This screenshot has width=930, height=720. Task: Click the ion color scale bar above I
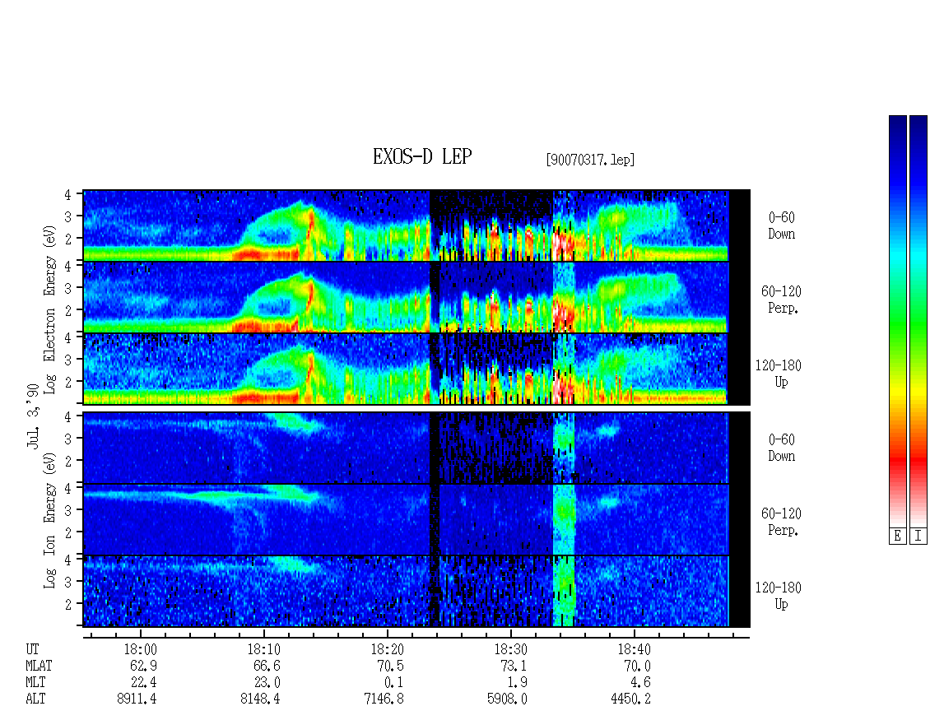pyautogui.click(x=918, y=321)
